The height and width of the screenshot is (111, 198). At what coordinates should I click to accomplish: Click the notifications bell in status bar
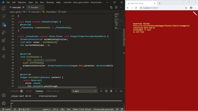(122, 109)
